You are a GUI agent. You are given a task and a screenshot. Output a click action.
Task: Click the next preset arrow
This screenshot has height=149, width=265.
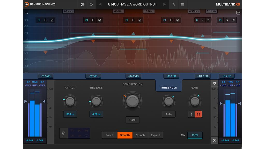click(165, 4)
